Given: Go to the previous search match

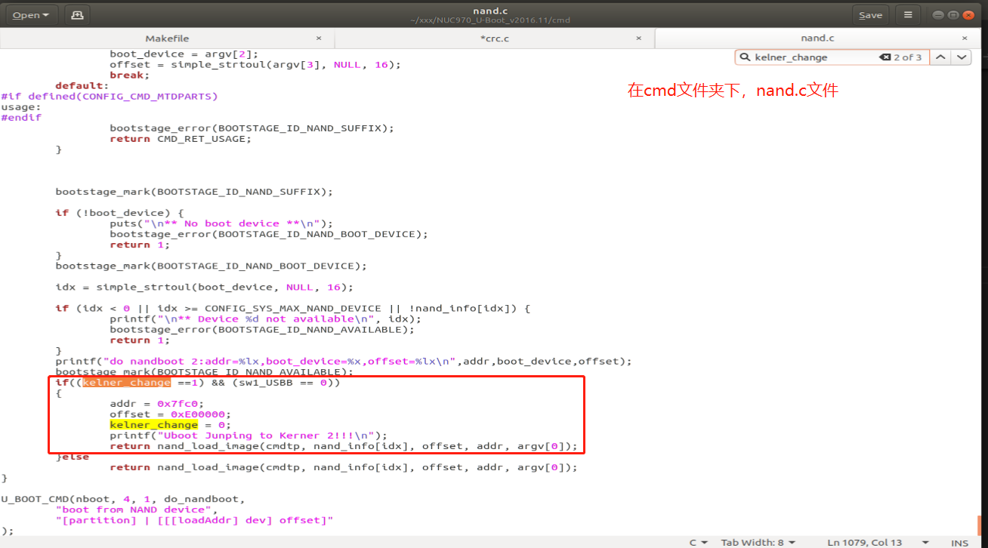Looking at the screenshot, I should [940, 57].
